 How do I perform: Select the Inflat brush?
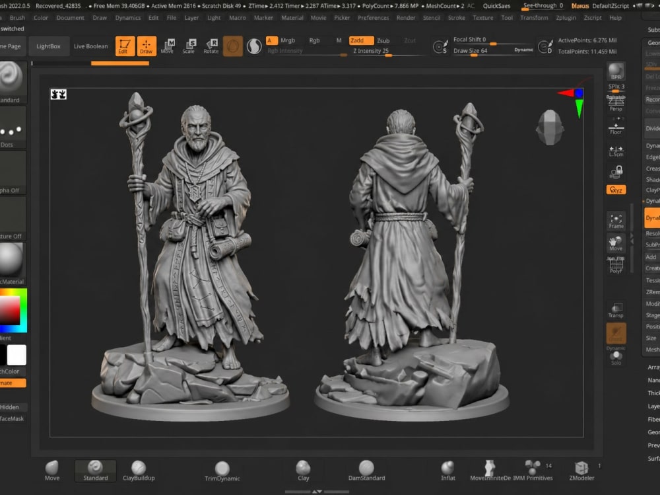click(x=448, y=471)
